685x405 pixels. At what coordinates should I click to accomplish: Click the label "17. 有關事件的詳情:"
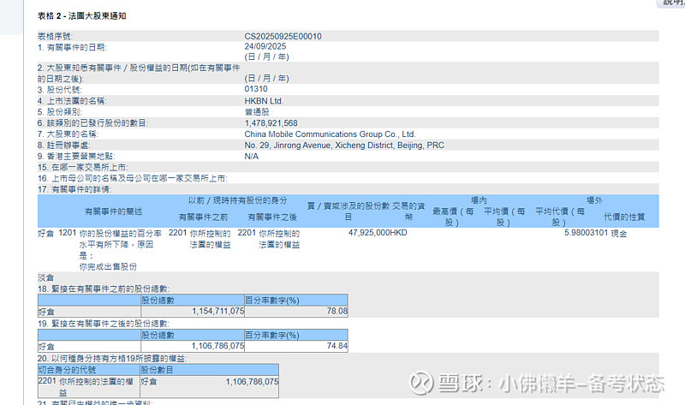(74, 189)
